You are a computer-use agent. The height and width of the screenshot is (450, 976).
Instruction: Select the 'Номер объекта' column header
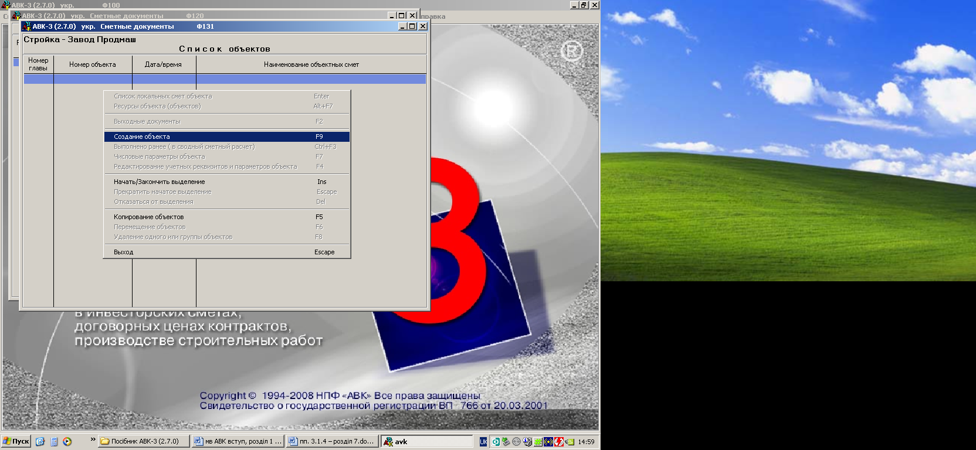pos(93,64)
